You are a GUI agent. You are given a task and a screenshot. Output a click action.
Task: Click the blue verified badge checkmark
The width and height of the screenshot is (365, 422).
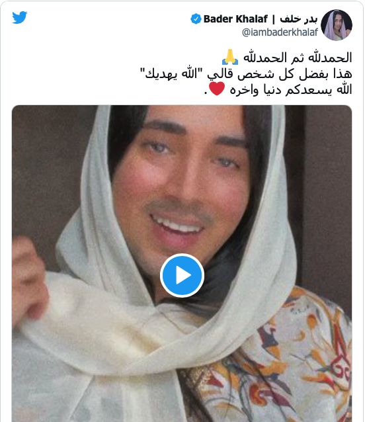[196, 19]
